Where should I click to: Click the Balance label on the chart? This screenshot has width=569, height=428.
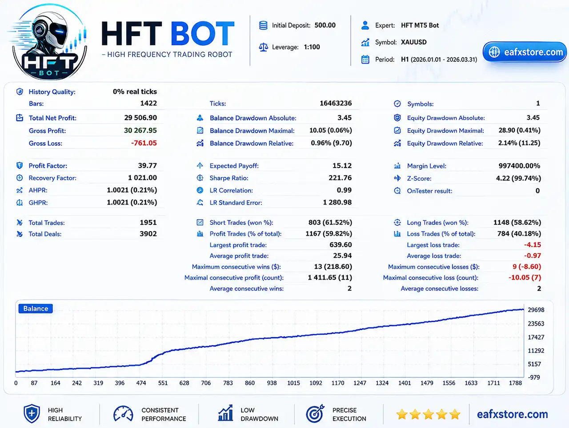pyautogui.click(x=36, y=308)
